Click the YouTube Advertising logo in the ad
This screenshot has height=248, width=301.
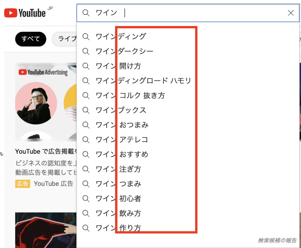click(43, 72)
